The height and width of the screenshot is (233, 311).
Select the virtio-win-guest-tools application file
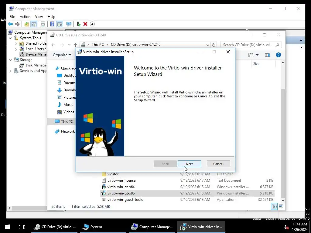pos(187,200)
